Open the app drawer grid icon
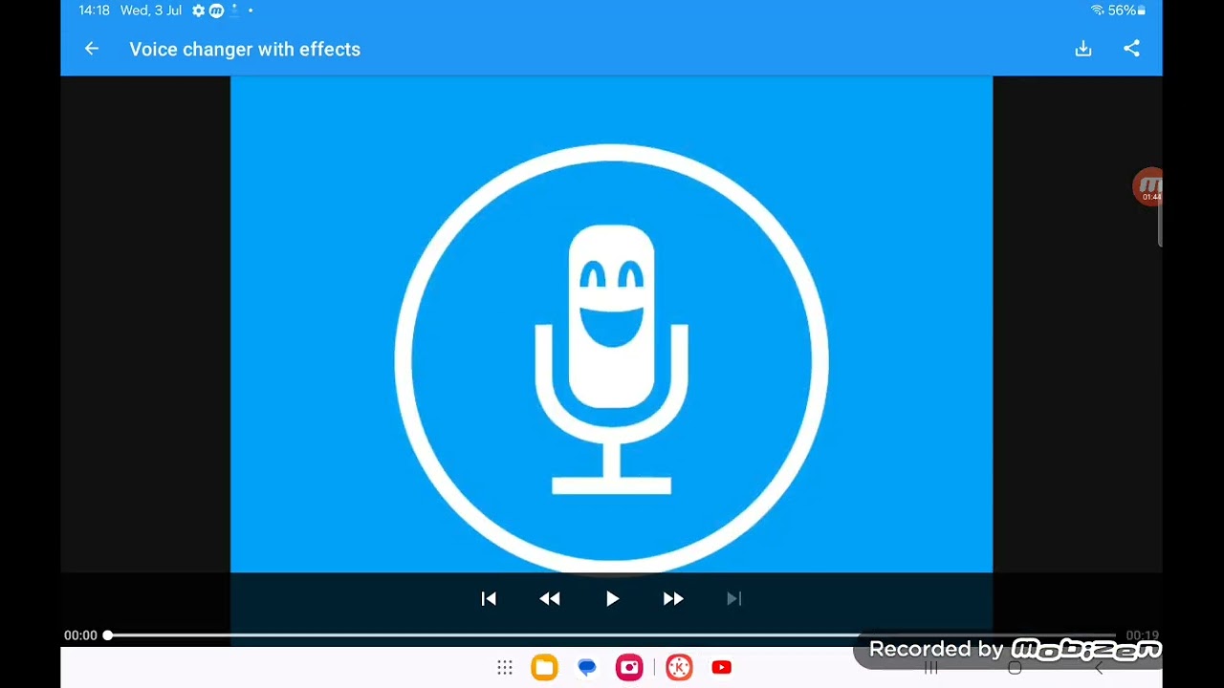This screenshot has width=1224, height=688. click(505, 668)
